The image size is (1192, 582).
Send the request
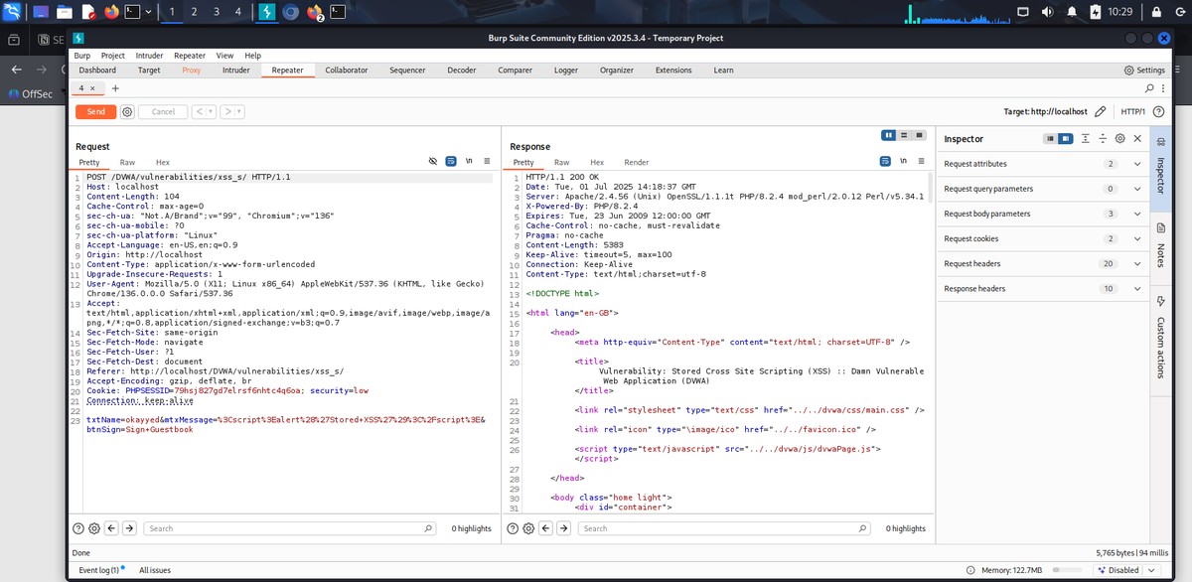(x=96, y=112)
